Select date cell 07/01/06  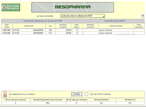pos(7,33)
